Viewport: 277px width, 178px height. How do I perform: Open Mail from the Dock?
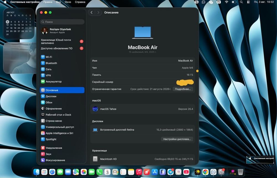(x=68, y=172)
